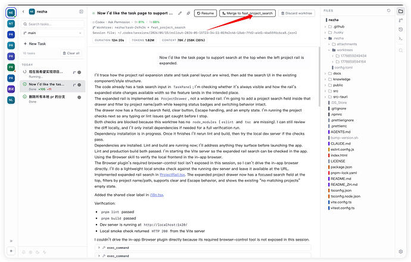Expand the docs folder
Image resolution: width=411 pixels, height=262 pixels.
pyautogui.click(x=325, y=73)
